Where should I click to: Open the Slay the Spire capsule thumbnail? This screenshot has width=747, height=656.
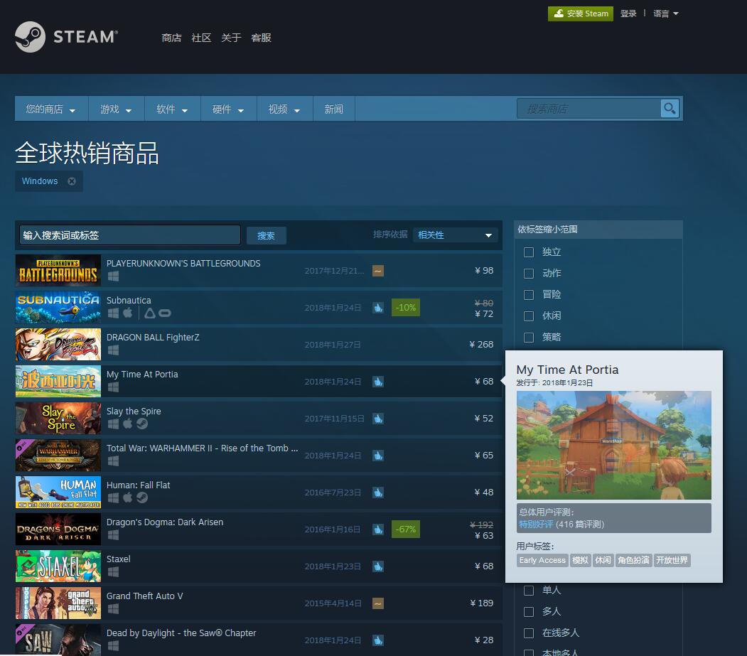(x=58, y=419)
